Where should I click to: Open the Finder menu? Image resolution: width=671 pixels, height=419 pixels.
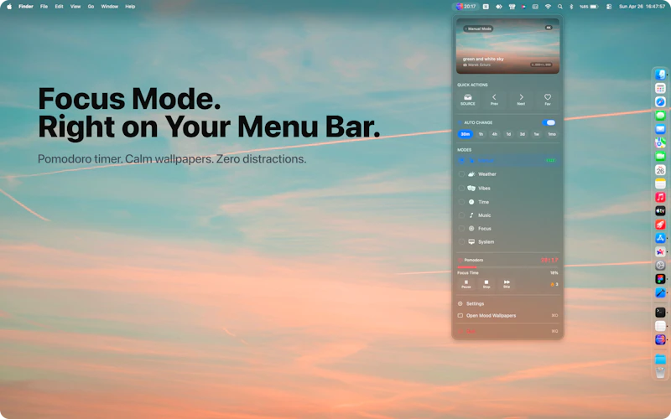[26, 7]
